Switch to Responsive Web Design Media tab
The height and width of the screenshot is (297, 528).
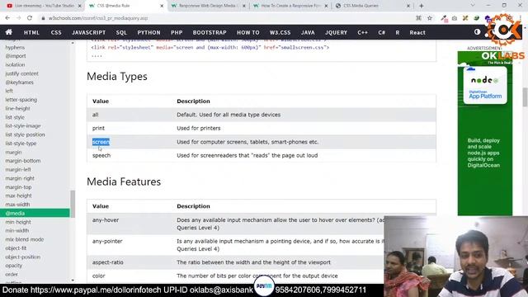pyautogui.click(x=207, y=6)
